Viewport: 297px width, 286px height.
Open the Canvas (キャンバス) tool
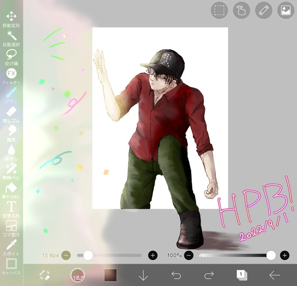[11, 266]
